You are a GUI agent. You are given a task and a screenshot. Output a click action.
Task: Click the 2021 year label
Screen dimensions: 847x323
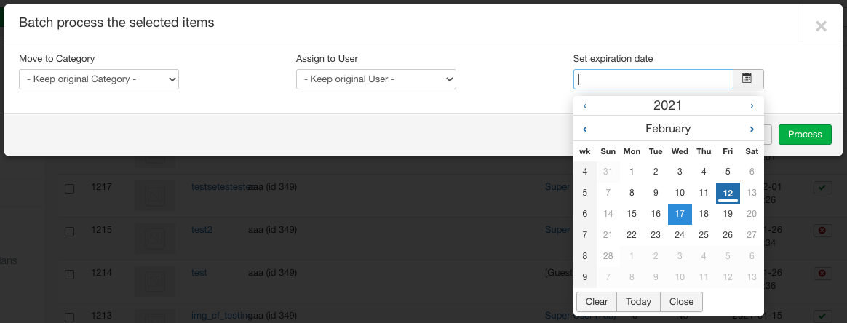(x=668, y=106)
